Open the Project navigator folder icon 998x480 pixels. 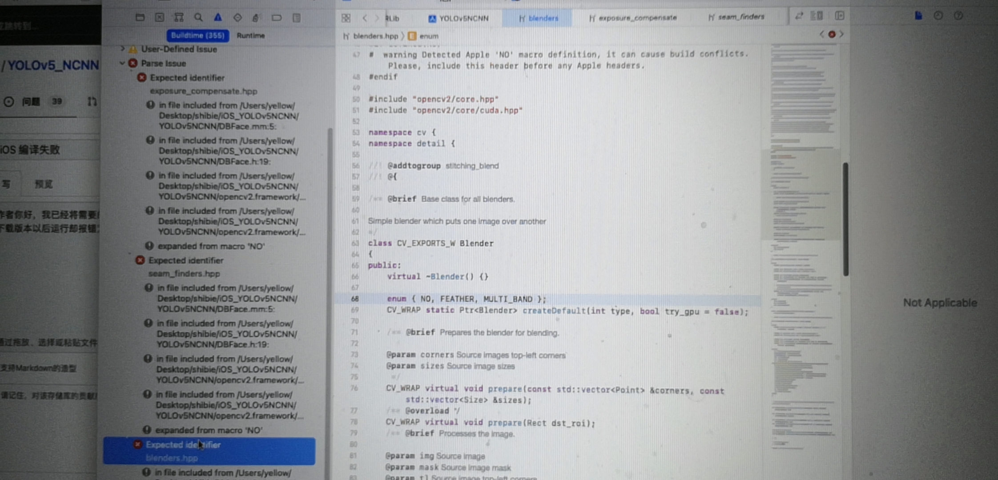point(140,18)
